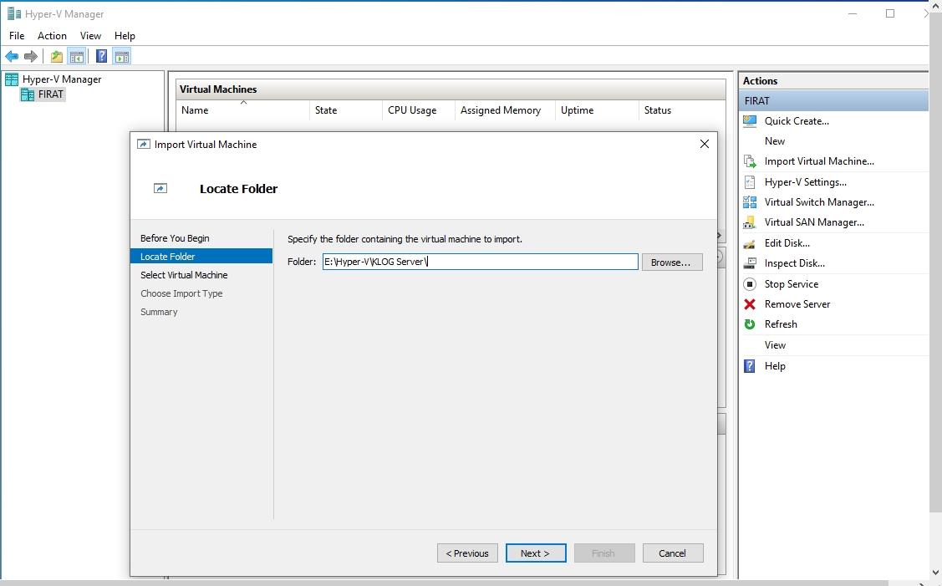Viewport: 942px width, 586px height.
Task: Click Virtual Switch Manager icon
Action: pyautogui.click(x=750, y=202)
